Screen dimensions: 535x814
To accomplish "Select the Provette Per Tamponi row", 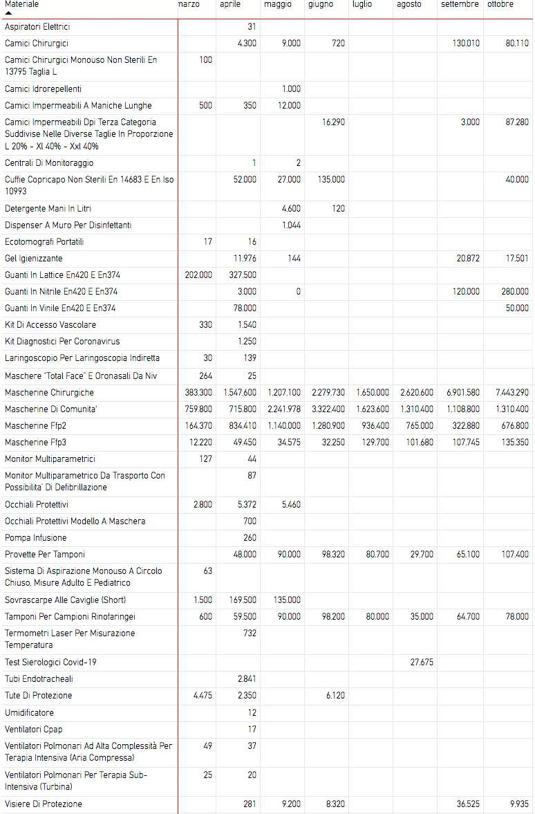I will tap(267, 555).
